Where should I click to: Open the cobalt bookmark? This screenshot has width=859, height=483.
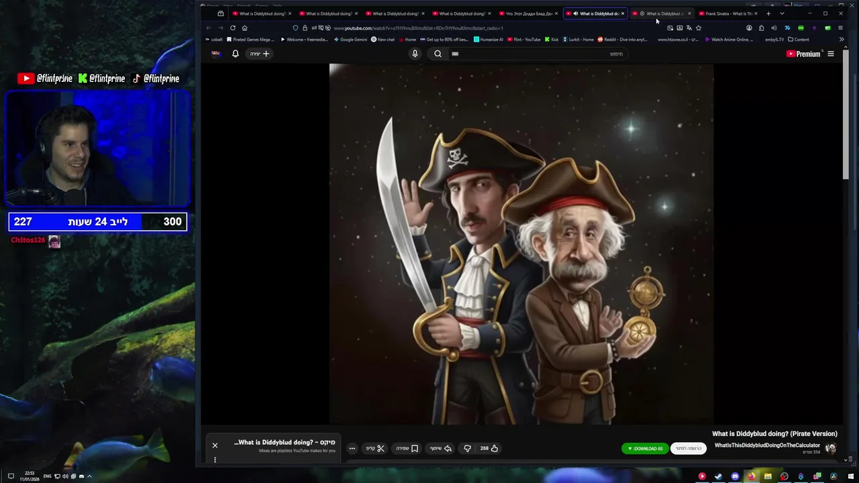[214, 40]
